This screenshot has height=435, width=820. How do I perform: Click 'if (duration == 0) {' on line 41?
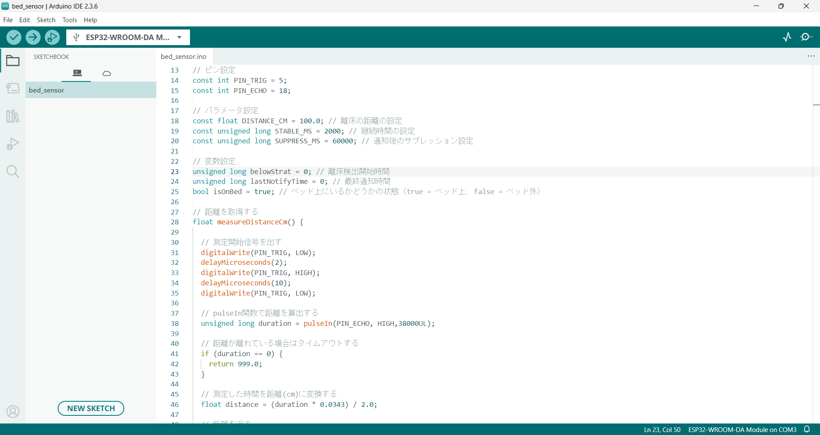click(x=242, y=354)
